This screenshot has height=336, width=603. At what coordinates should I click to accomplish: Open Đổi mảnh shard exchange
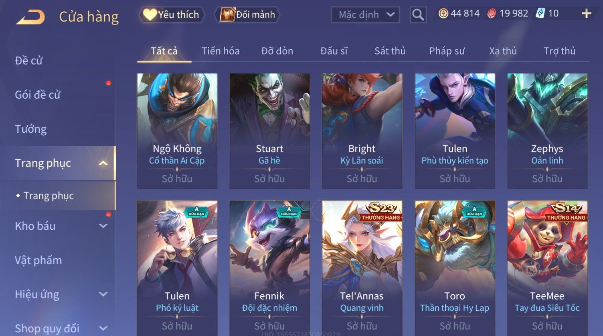248,15
